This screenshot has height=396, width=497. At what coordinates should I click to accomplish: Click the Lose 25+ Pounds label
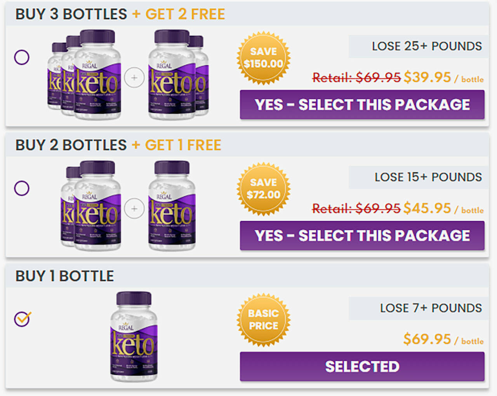point(426,46)
